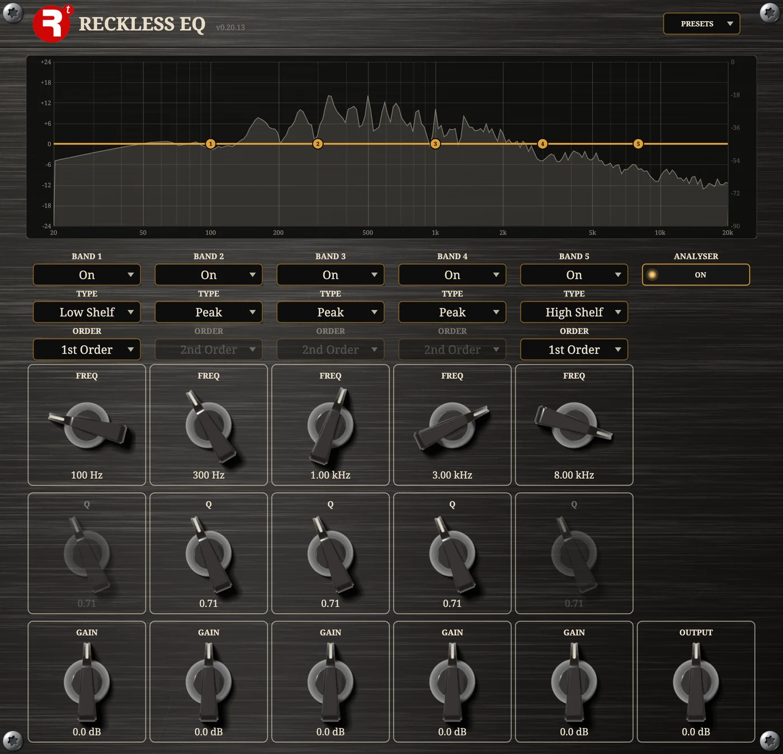783x754 pixels.
Task: Click the version number v0.20.13
Action: [230, 27]
